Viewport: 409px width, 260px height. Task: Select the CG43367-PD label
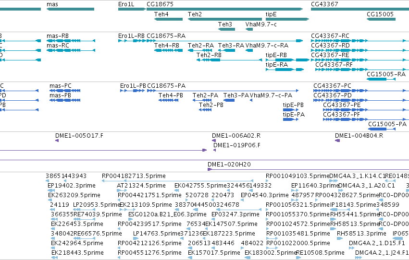[332, 95]
